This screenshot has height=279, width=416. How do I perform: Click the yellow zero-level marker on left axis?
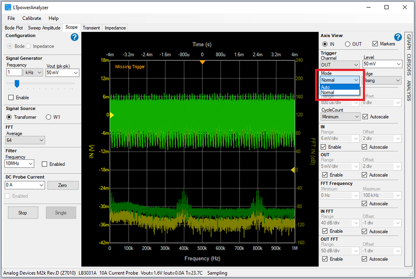coord(111,115)
